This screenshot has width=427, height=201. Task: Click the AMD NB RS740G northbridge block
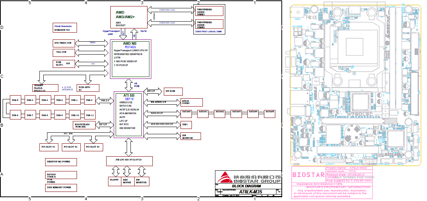[x=130, y=59]
